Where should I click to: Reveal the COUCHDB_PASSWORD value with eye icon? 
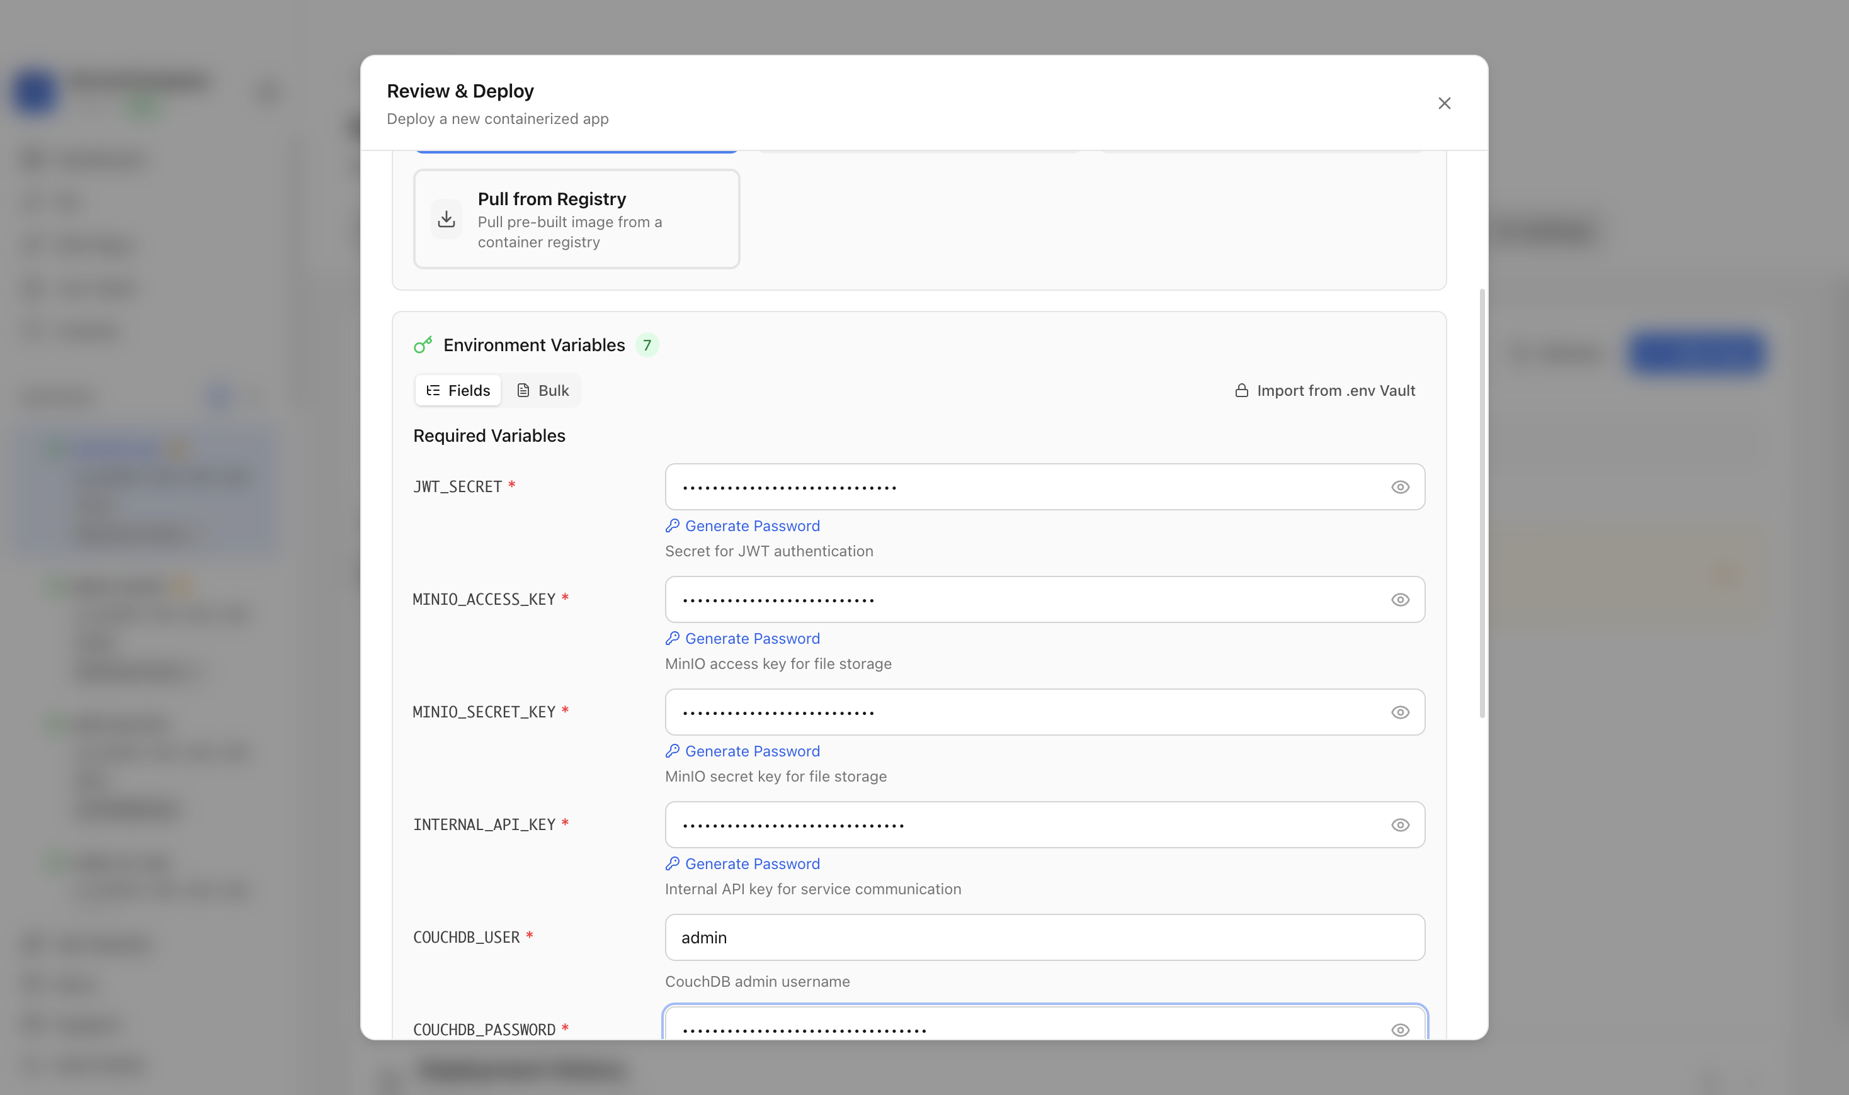1400,1030
